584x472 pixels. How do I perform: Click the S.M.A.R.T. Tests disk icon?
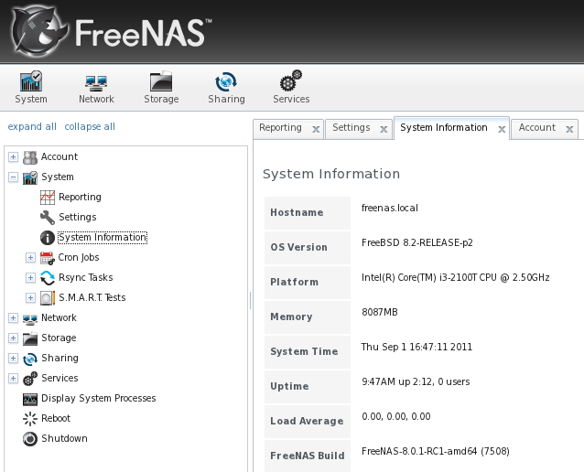point(48,298)
